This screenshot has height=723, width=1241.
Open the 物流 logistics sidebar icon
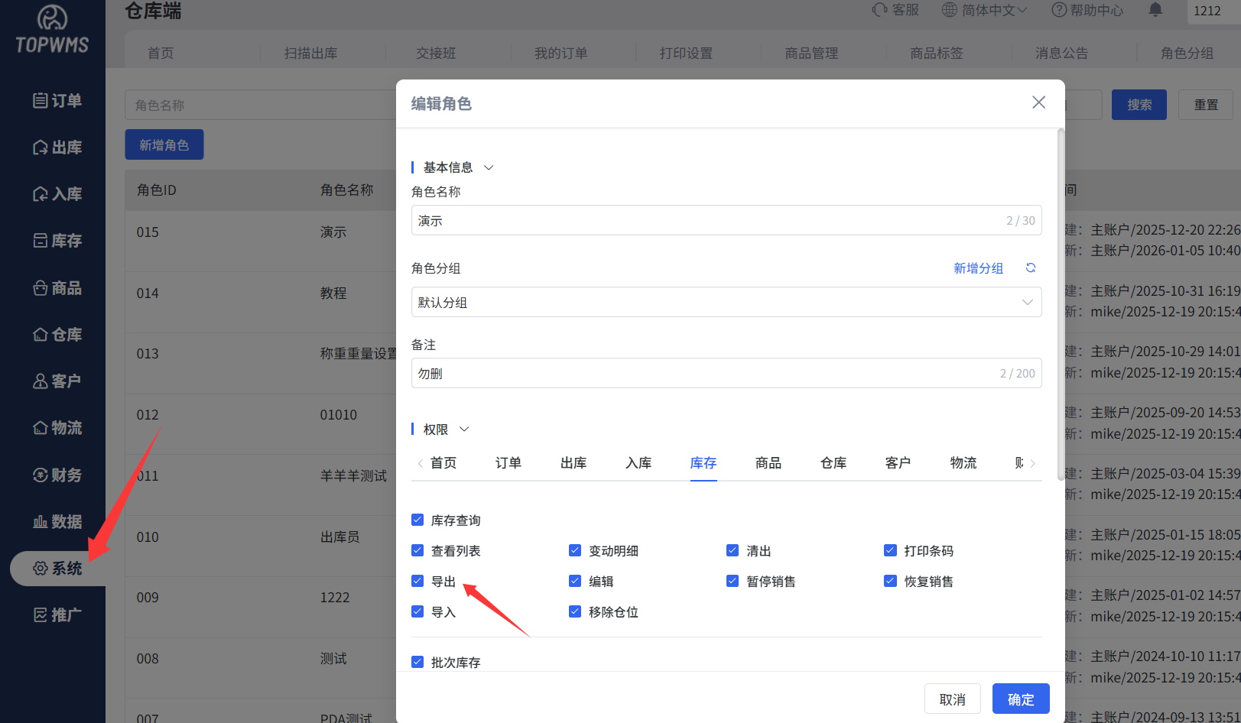[41, 428]
